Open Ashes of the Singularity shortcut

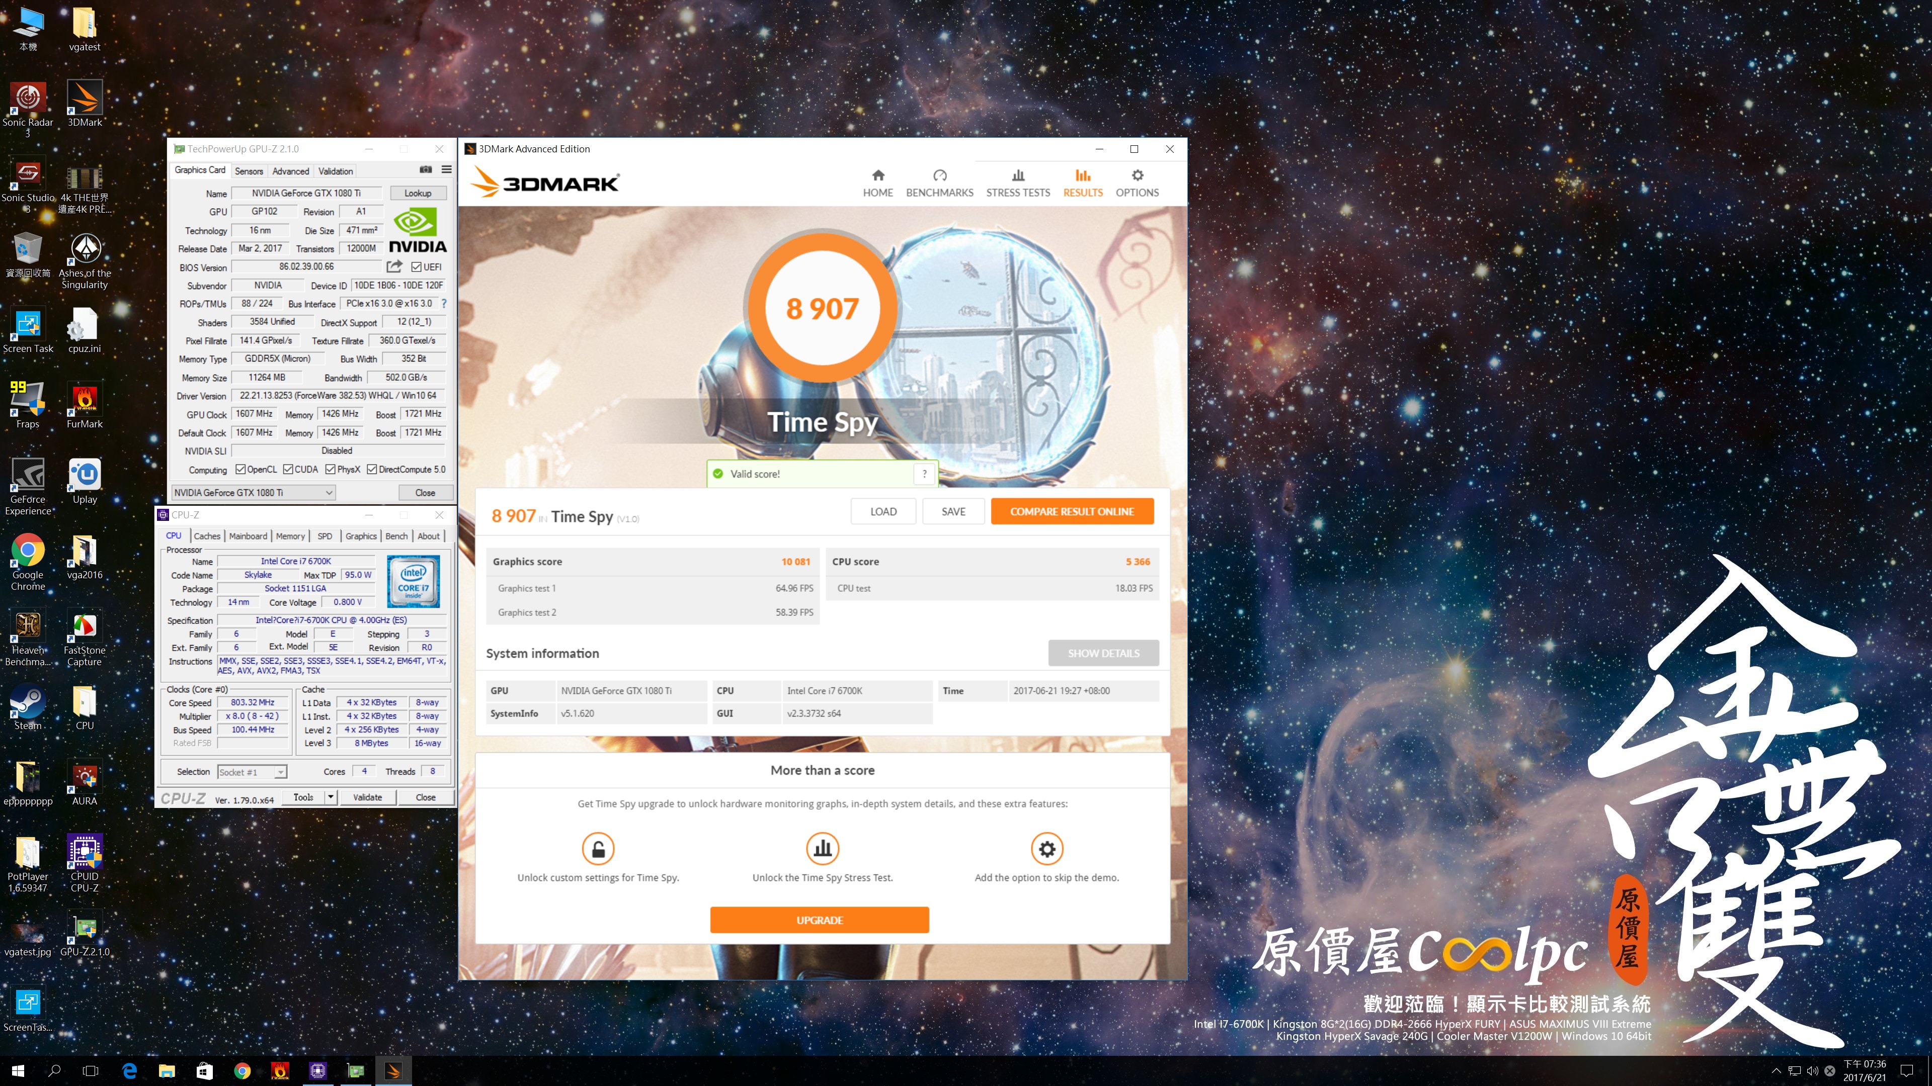click(85, 260)
